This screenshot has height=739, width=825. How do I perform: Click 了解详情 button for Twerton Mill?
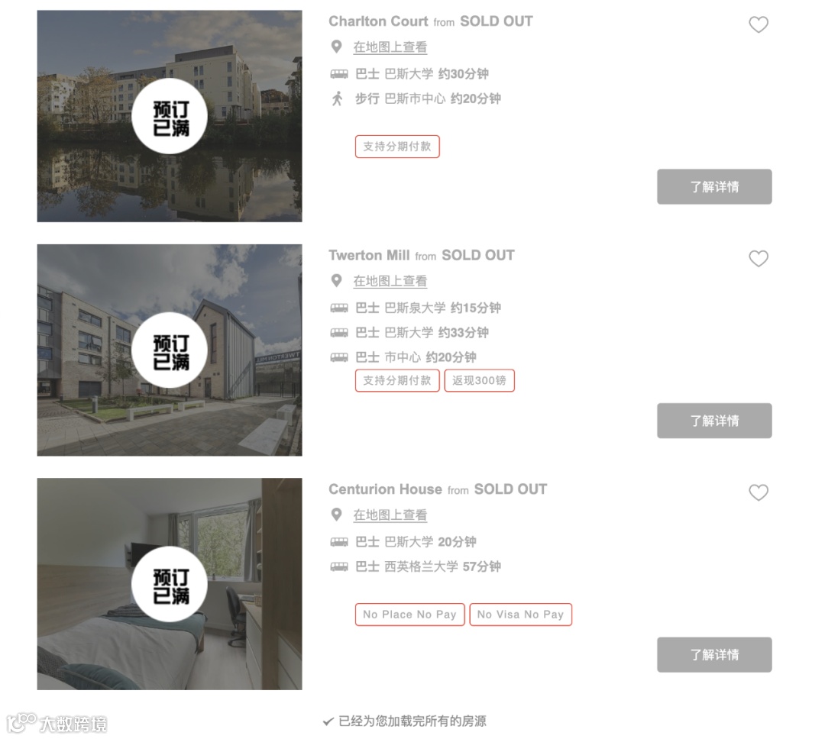tap(714, 421)
